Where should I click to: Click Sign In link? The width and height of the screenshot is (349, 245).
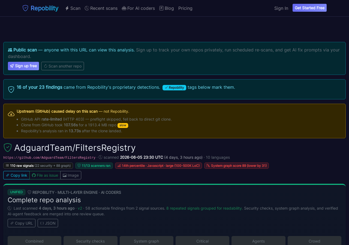point(281,8)
